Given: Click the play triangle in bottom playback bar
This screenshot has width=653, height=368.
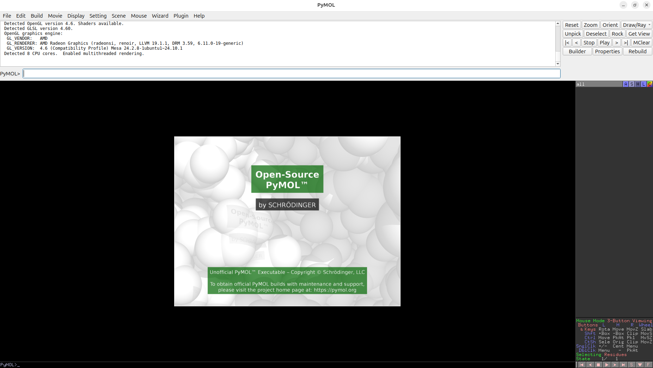Looking at the screenshot, I should pos(607,365).
